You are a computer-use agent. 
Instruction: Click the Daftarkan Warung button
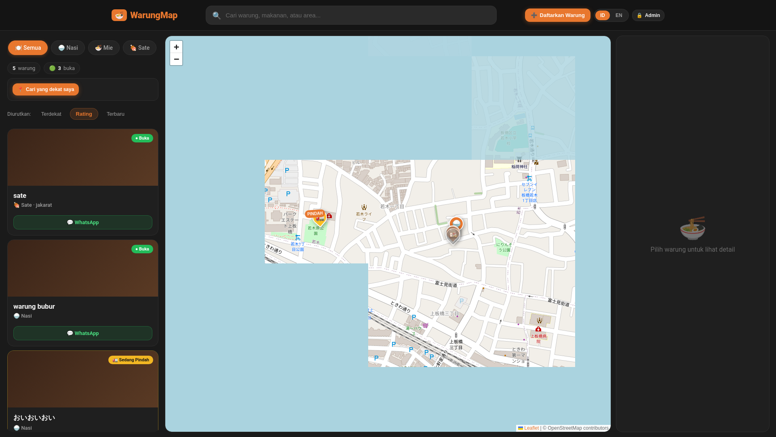557,15
